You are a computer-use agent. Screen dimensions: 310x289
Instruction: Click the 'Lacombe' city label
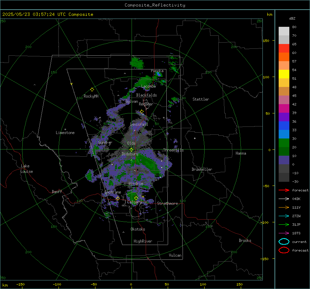(x=148, y=86)
